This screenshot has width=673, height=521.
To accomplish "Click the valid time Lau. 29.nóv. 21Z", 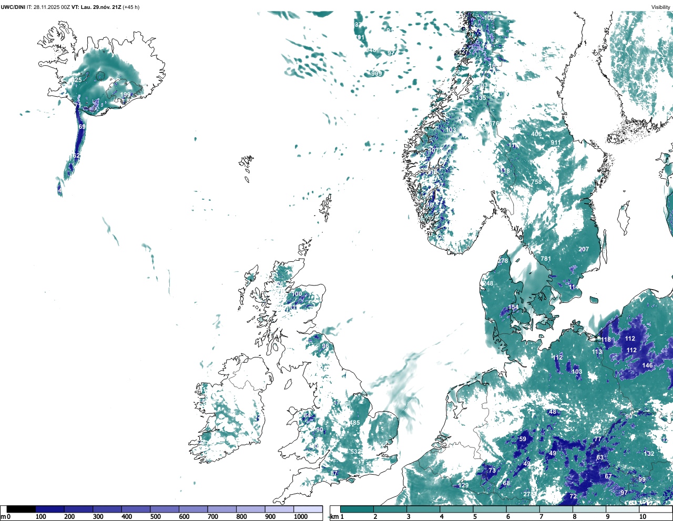I will pyautogui.click(x=101, y=7).
